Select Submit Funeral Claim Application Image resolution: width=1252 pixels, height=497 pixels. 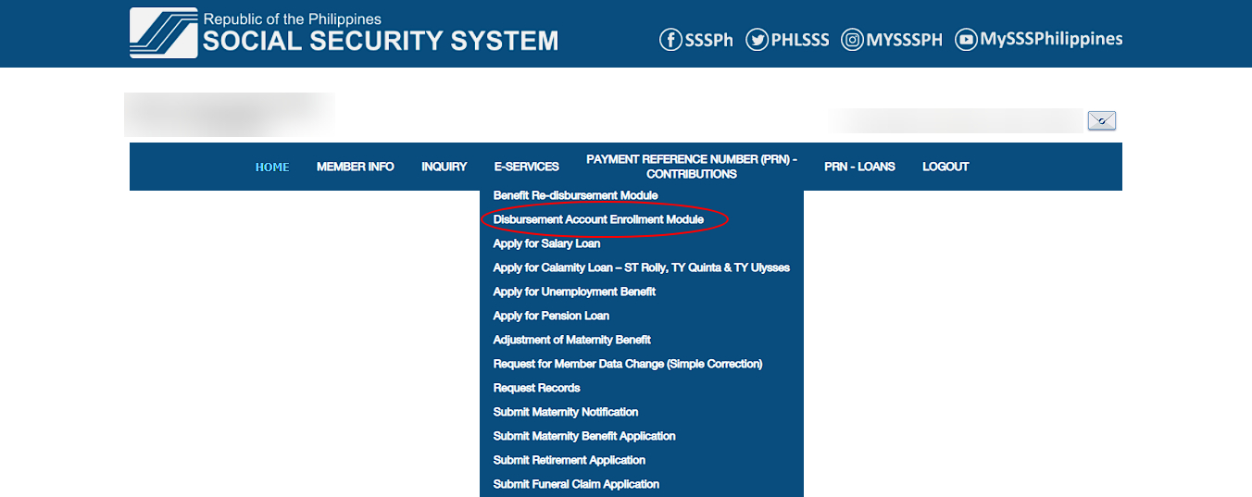(x=576, y=484)
